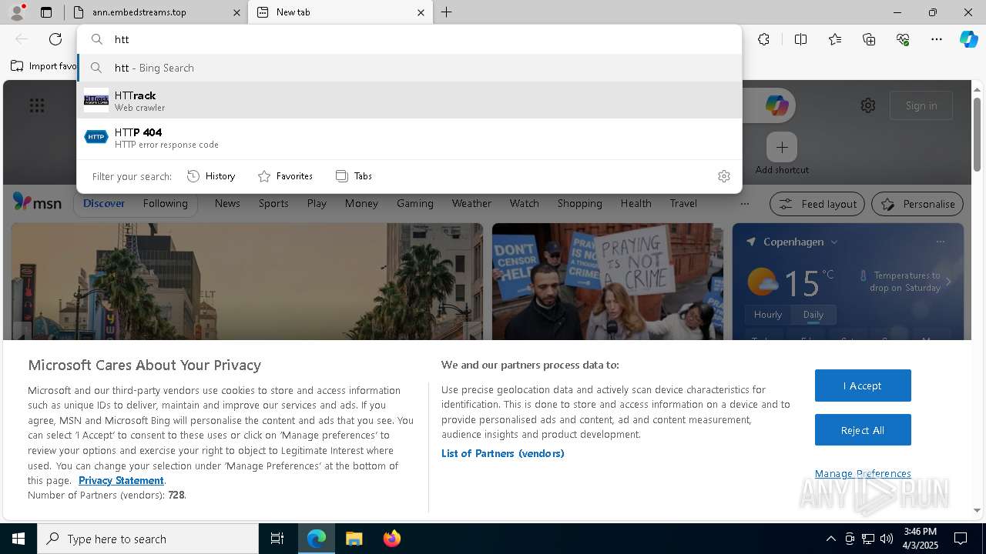Open the Health category
This screenshot has height=554, width=986.
pos(636,203)
